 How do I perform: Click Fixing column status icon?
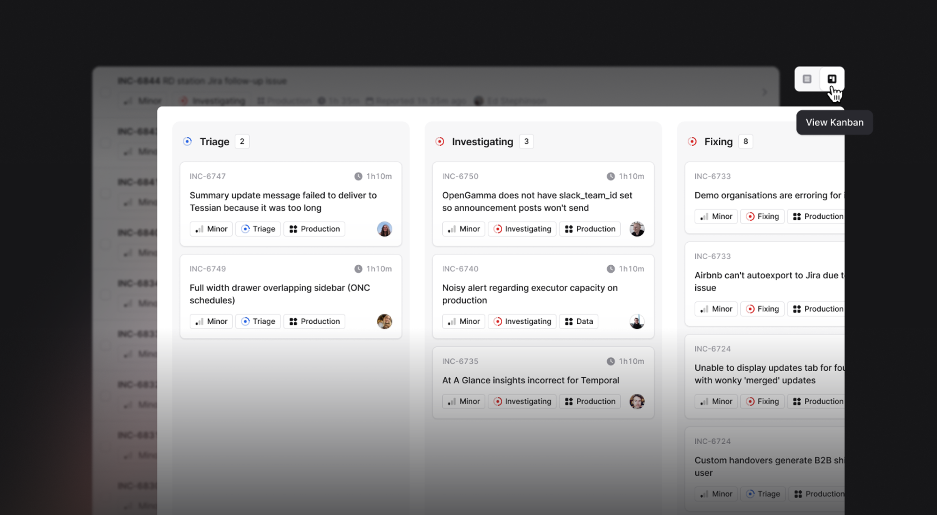692,142
